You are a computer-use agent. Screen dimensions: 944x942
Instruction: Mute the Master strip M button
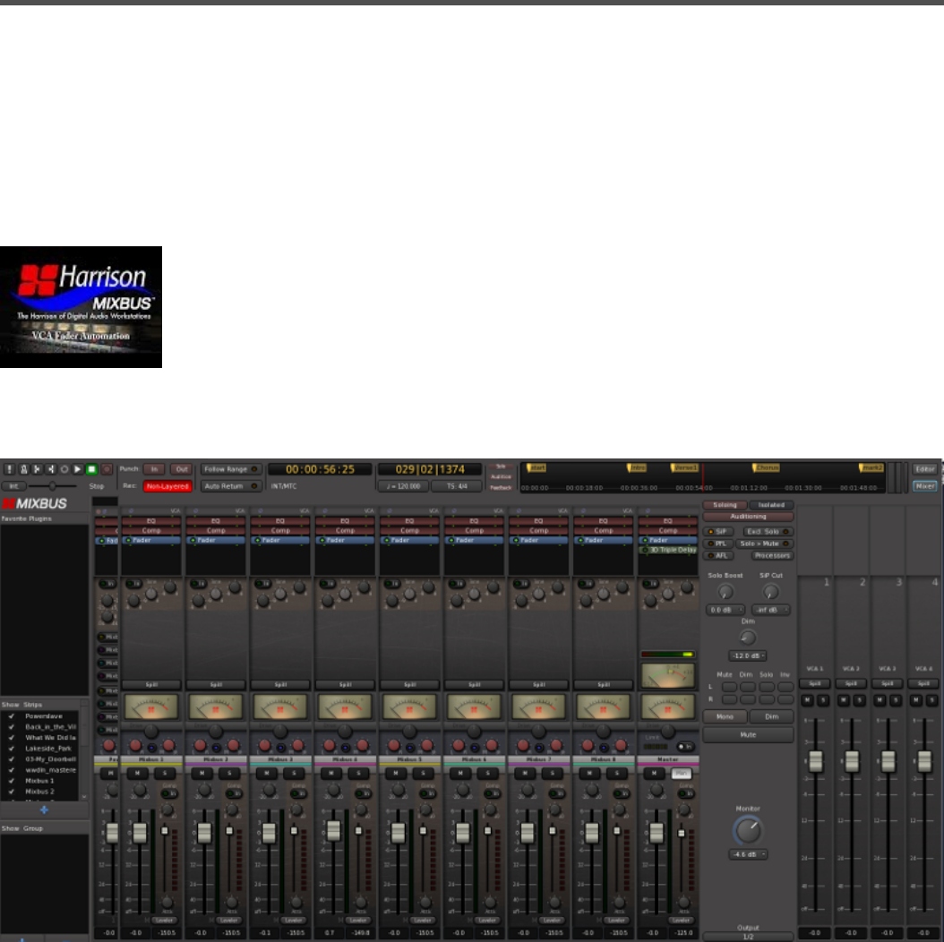(x=655, y=773)
